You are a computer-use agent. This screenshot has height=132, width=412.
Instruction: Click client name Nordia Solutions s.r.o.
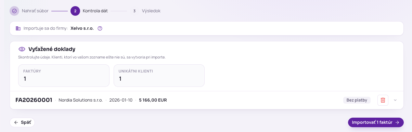pyautogui.click(x=81, y=100)
